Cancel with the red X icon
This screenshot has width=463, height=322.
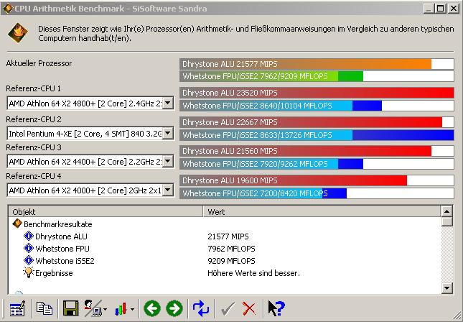[x=249, y=308]
